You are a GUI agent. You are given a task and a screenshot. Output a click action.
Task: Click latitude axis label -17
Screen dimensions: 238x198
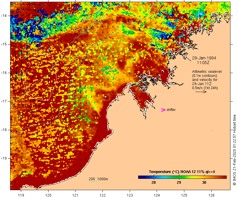click(4, 101)
